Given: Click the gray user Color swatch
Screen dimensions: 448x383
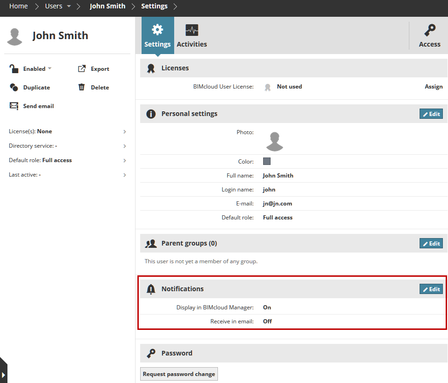Looking at the screenshot, I should tap(267, 161).
